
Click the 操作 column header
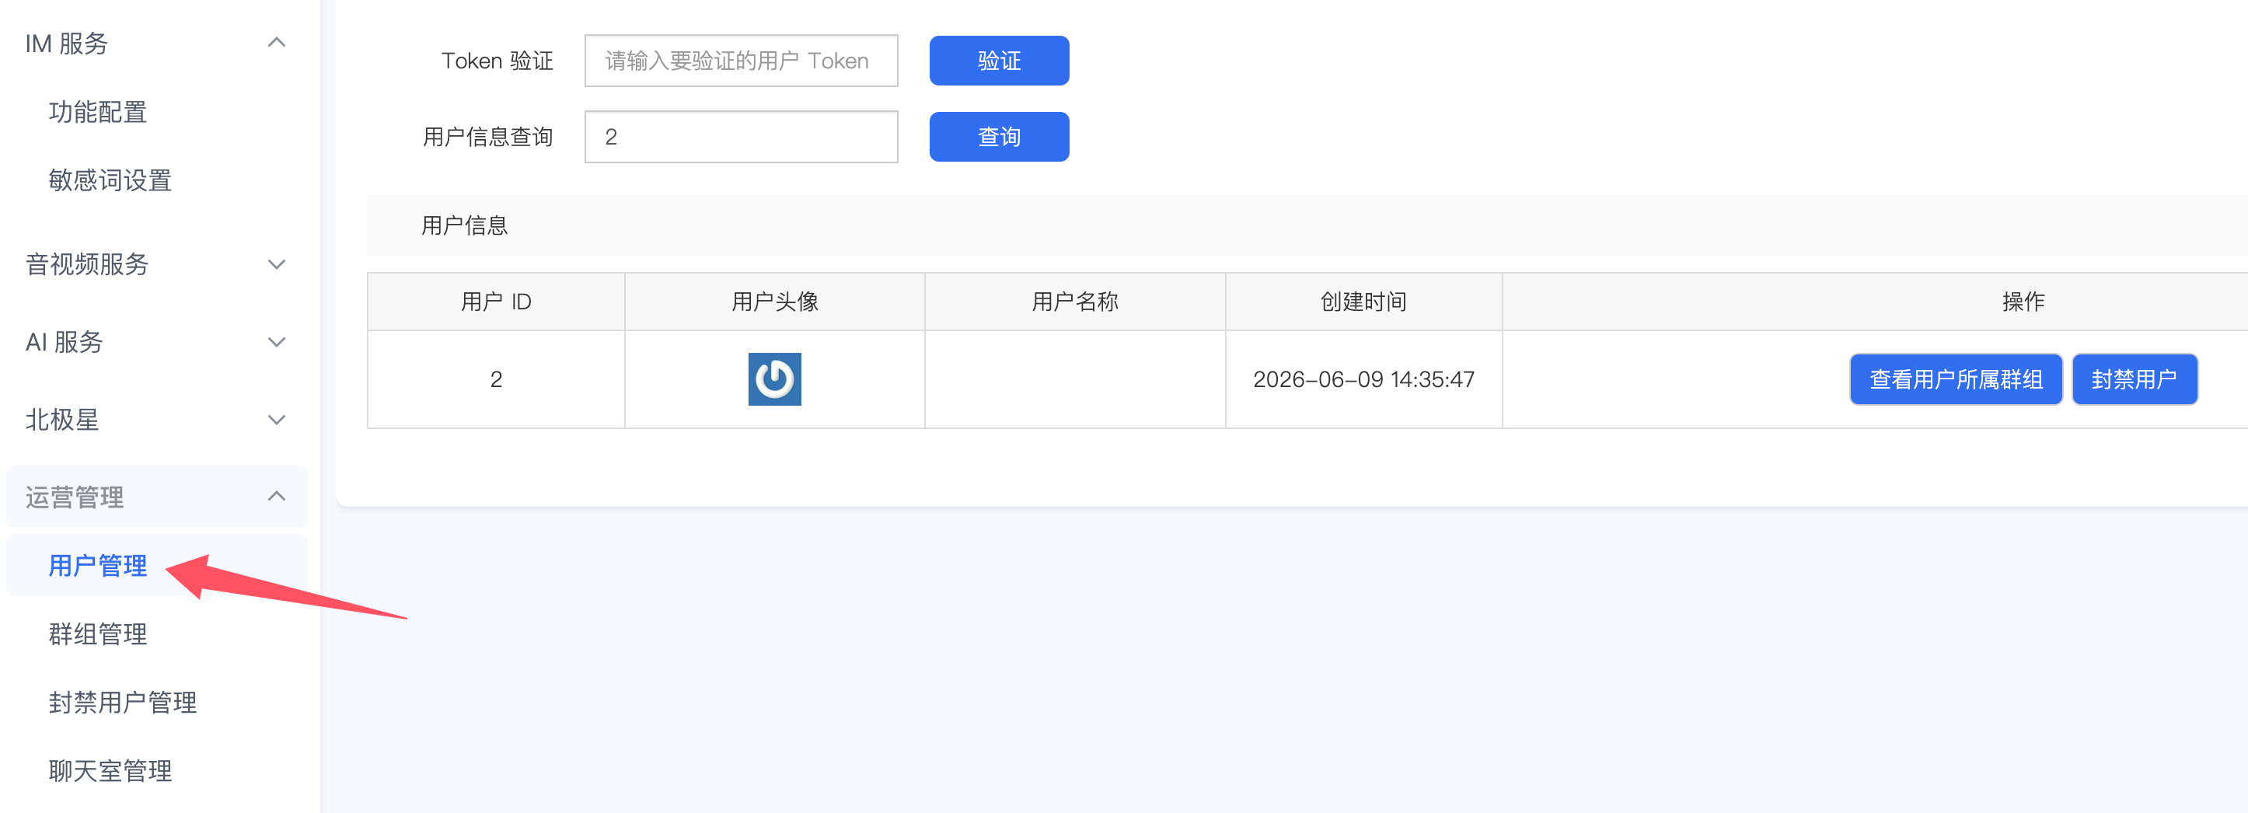click(x=2023, y=302)
